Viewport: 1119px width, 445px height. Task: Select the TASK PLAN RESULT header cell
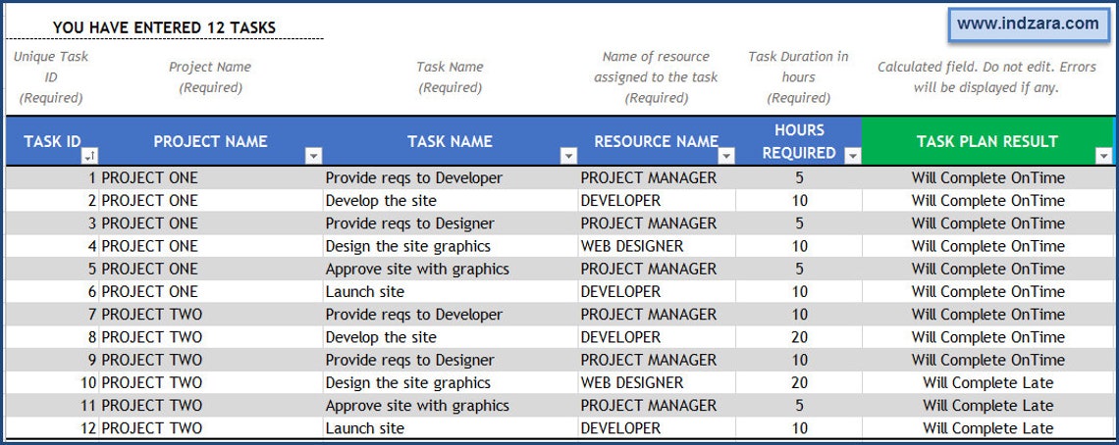point(986,141)
